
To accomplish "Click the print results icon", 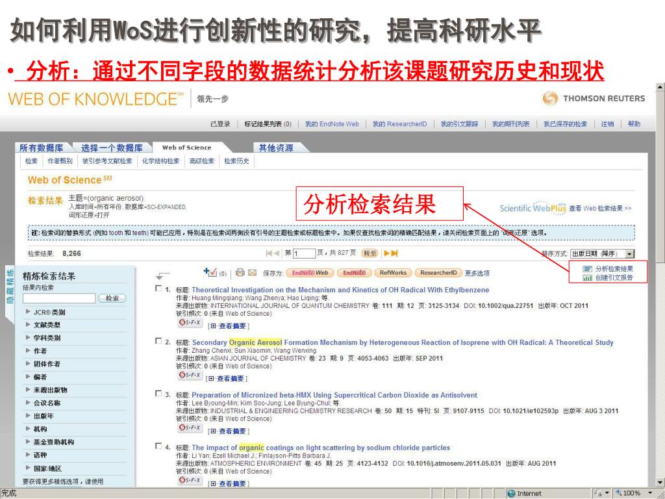I will 240,272.
